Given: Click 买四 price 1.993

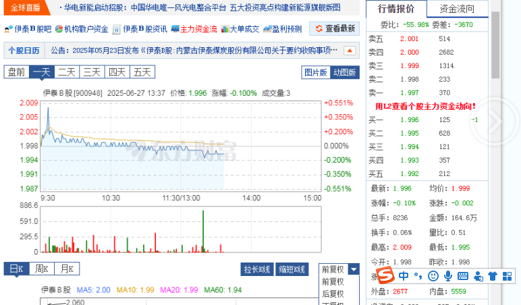Looking at the screenshot, I should pyautogui.click(x=410, y=160).
